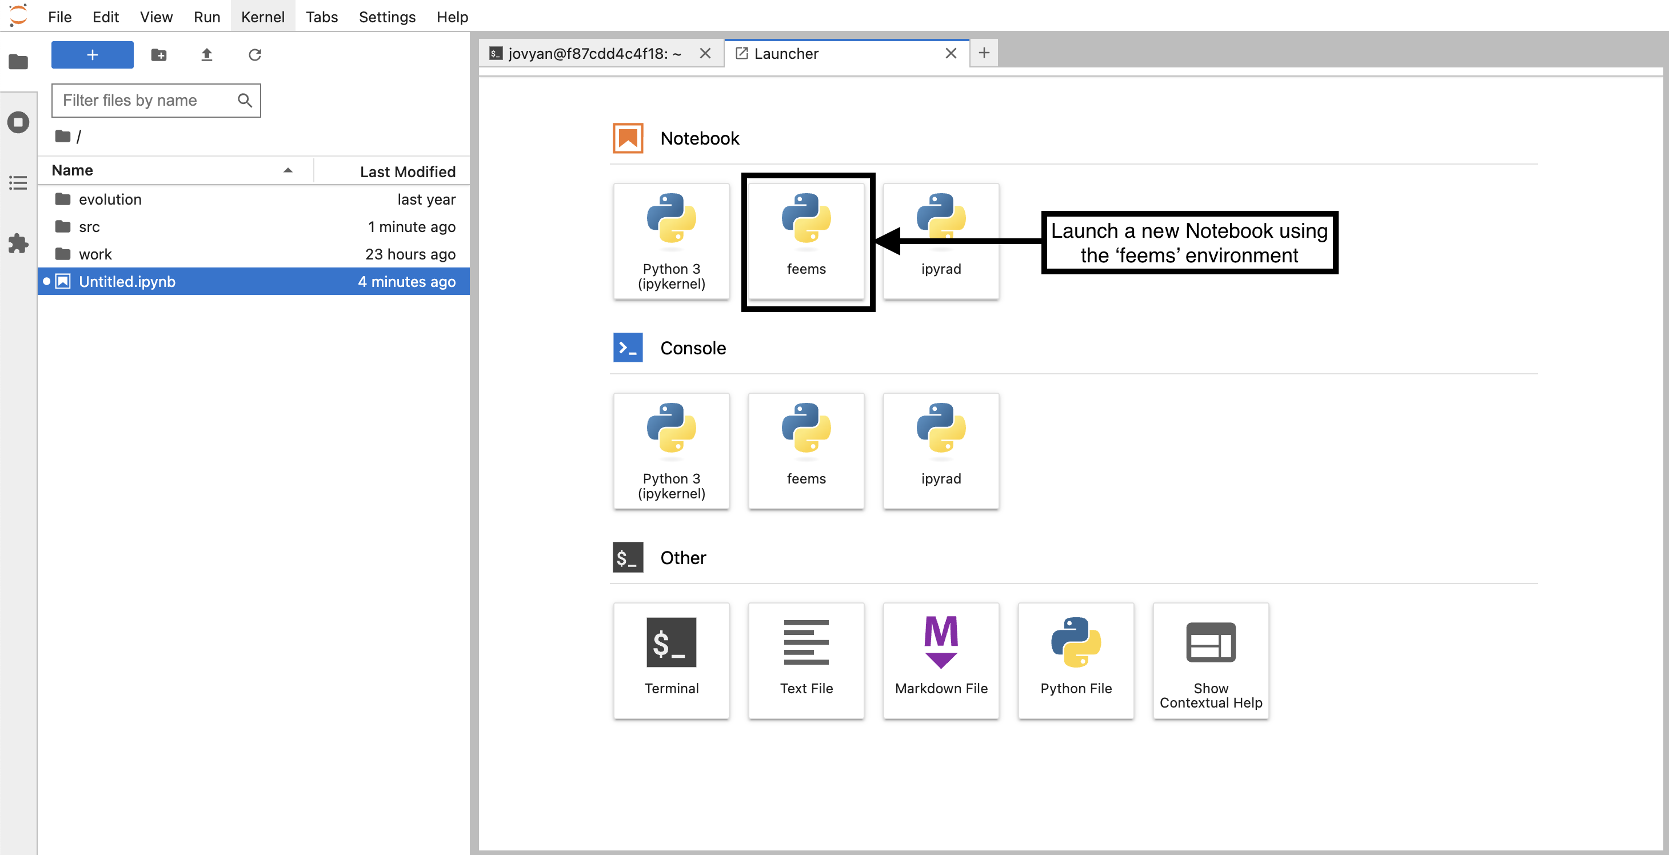The width and height of the screenshot is (1669, 855).
Task: Open the View menu
Action: coord(156,17)
